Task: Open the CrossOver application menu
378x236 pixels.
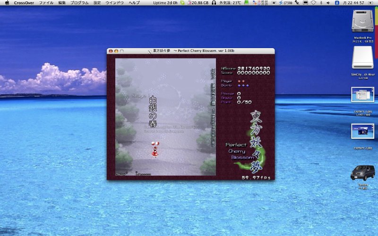Action: pos(24,3)
